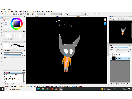Click the rotate-right icon in Navigator panel
132x99 pixels.
[124, 19]
